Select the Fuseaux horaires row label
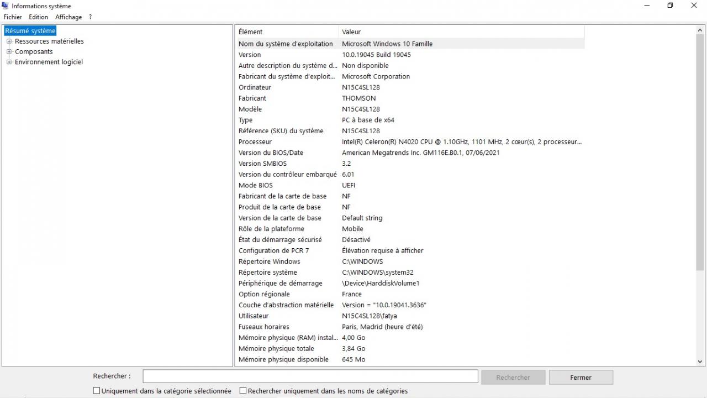707x398 pixels. 264,327
